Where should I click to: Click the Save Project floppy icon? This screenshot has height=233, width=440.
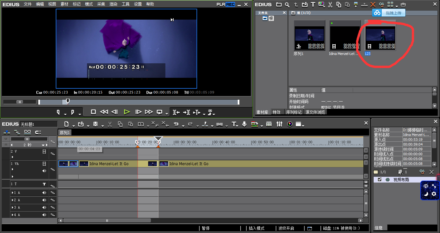(95, 124)
